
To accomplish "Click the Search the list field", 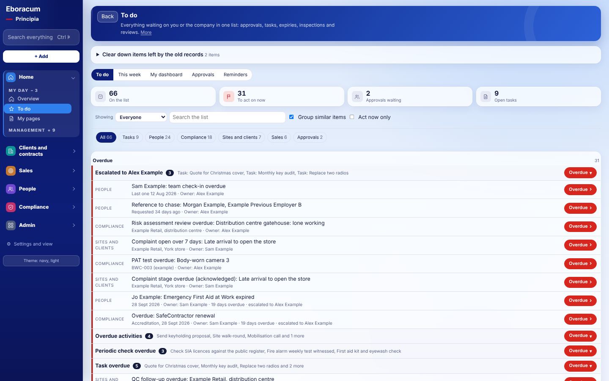I will [x=228, y=117].
